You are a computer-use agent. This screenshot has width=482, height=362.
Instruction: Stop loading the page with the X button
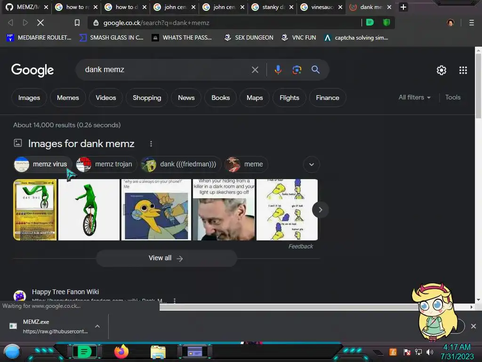(x=40, y=23)
